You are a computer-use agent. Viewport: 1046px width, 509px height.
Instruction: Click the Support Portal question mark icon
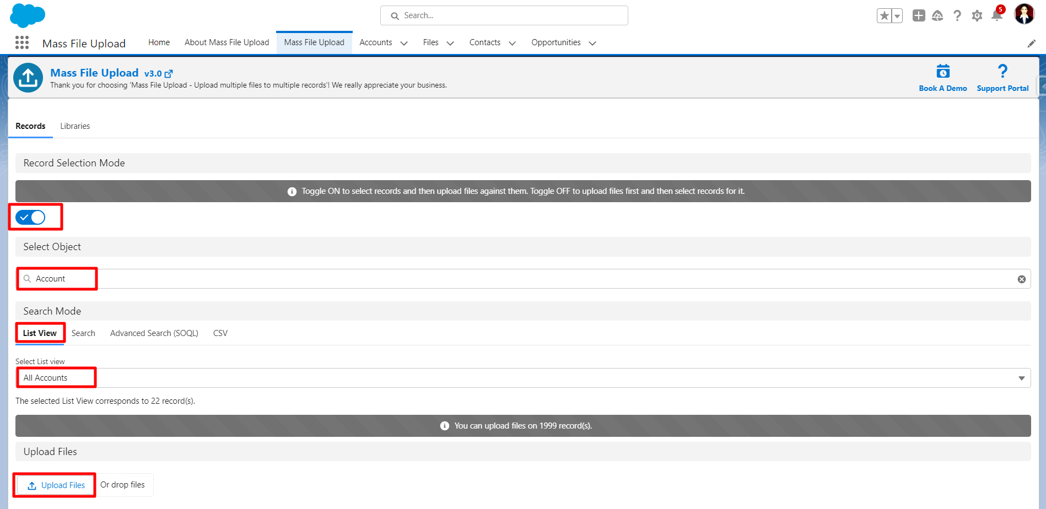[x=1002, y=71]
